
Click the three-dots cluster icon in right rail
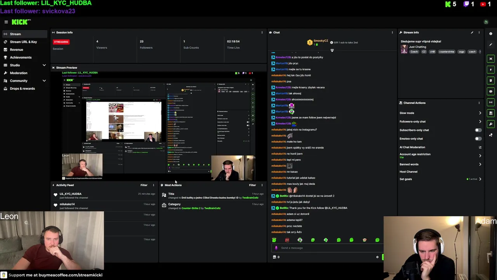[x=491, y=135]
